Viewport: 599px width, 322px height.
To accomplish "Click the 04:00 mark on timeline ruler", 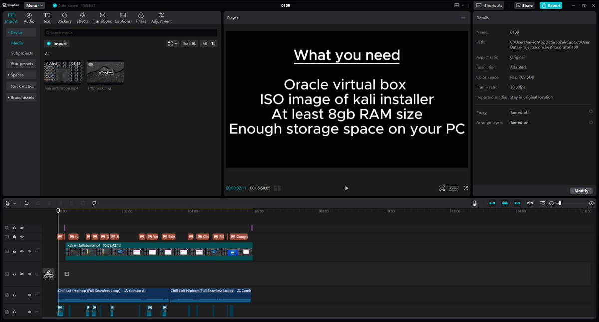I will (192, 211).
